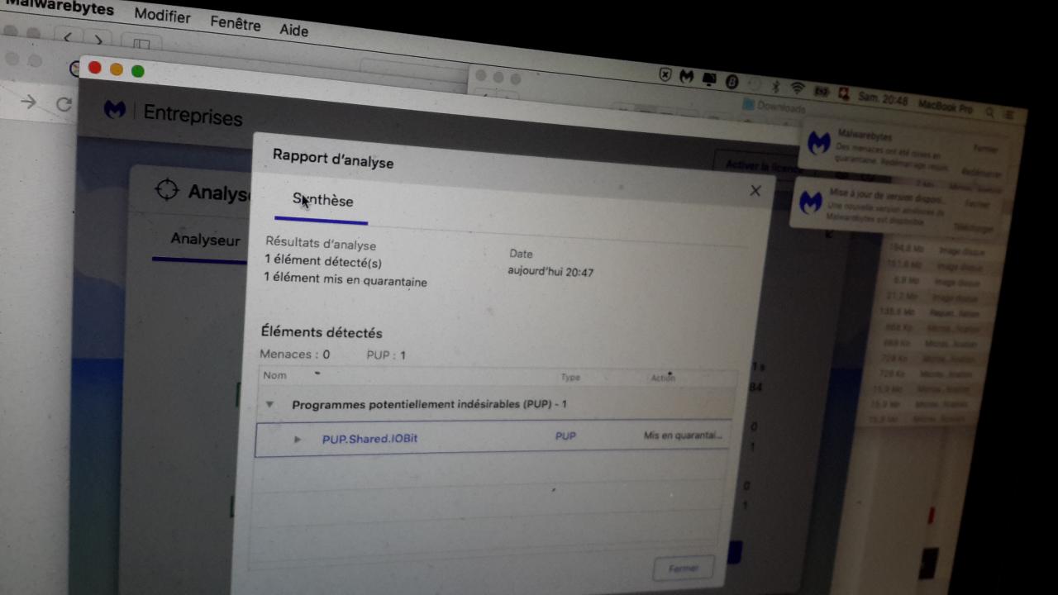Sort by the Nom column header

coord(274,375)
